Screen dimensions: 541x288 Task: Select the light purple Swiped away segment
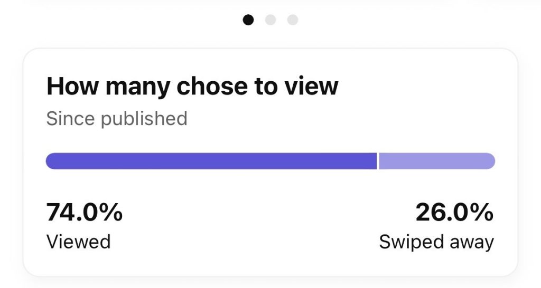pyautogui.click(x=437, y=161)
